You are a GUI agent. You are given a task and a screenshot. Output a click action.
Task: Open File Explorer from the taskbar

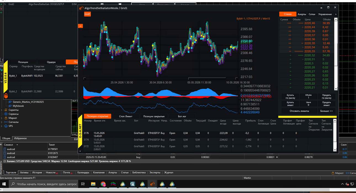click(93, 184)
